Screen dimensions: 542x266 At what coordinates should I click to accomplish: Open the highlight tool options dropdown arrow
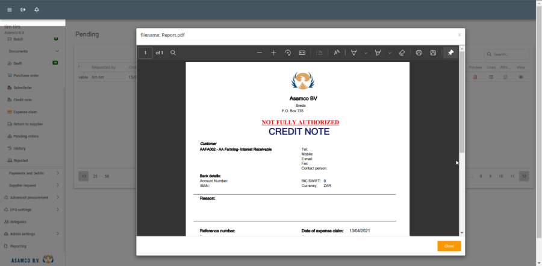[390, 53]
